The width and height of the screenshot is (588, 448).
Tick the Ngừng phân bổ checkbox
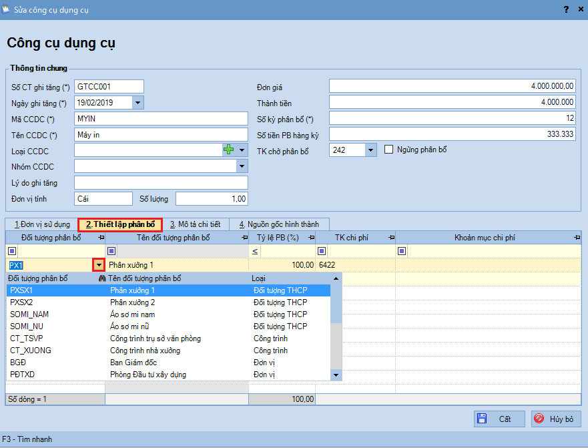tap(390, 150)
